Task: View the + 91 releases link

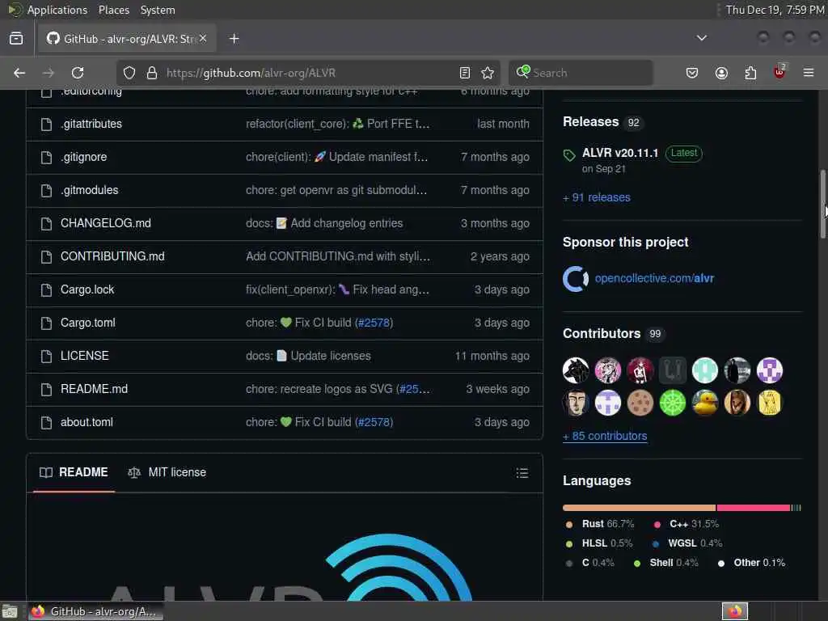Action: [x=597, y=197]
